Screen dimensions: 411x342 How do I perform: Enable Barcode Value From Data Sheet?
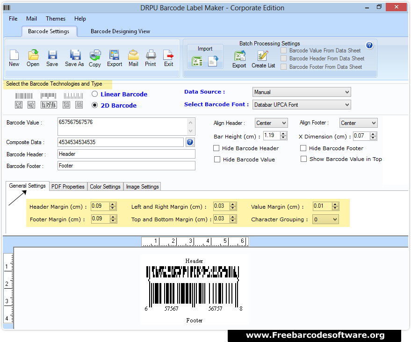click(284, 51)
